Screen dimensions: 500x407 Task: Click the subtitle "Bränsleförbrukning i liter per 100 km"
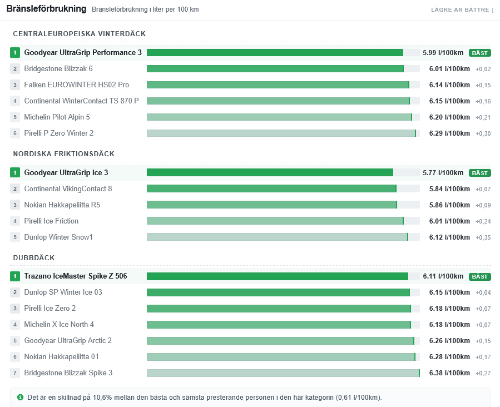145,9
